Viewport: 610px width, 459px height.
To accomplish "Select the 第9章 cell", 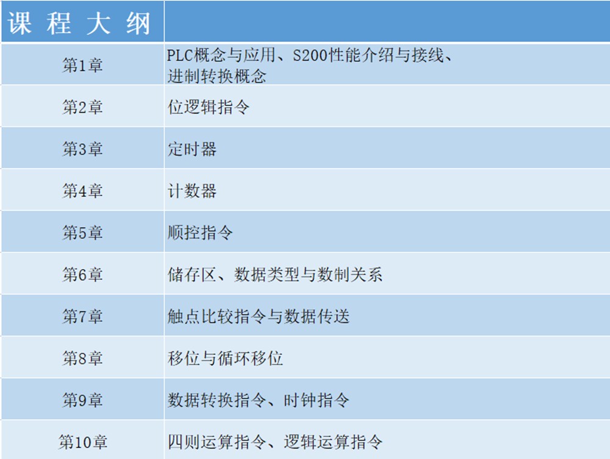I will click(82, 400).
